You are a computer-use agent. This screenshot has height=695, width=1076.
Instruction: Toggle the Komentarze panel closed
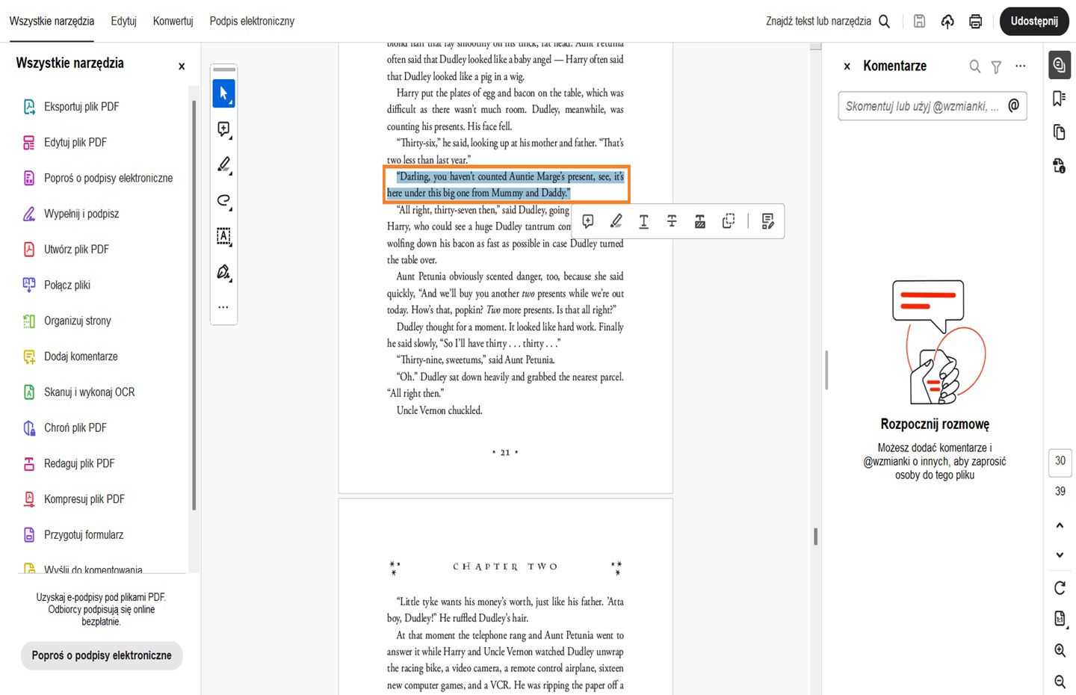coord(847,66)
